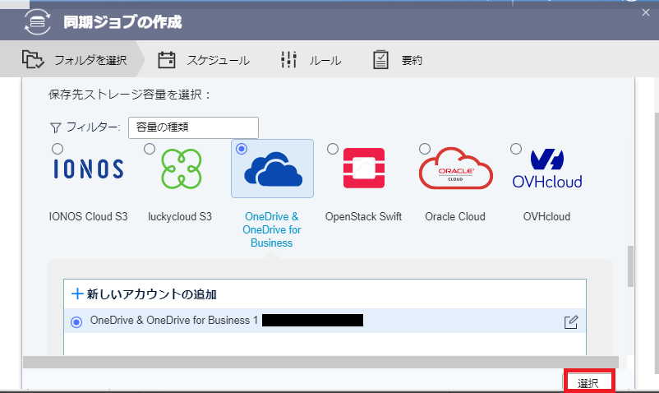Click the Oracle Cloud label
This screenshot has height=393, width=659.
tap(455, 216)
